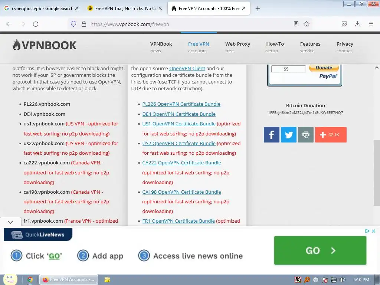Viewport: 380px width, 285px height.
Task: Share page on Twitter icon
Action: tap(288, 134)
